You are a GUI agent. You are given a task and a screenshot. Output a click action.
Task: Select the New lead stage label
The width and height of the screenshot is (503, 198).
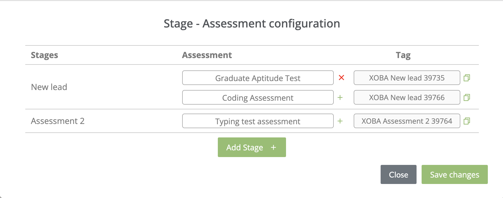(x=49, y=87)
